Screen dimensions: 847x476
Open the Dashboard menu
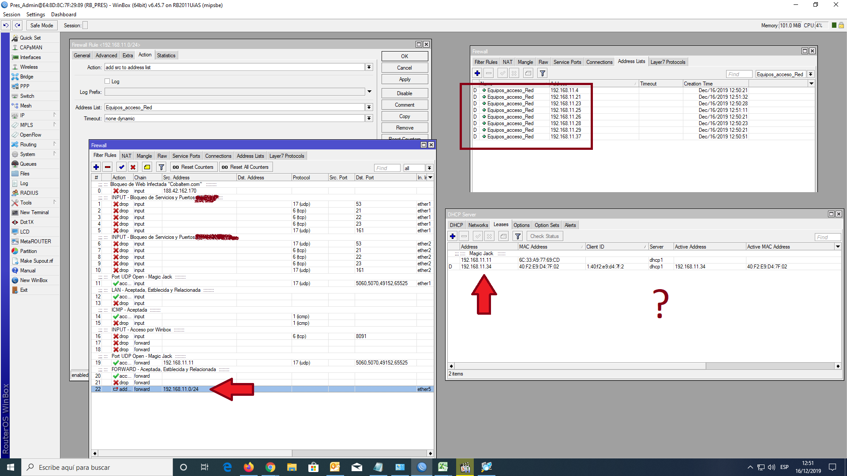click(x=64, y=15)
